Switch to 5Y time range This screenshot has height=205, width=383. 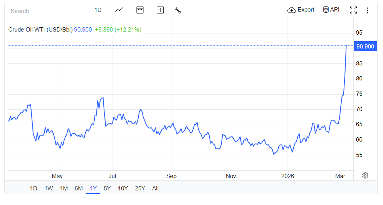(107, 188)
